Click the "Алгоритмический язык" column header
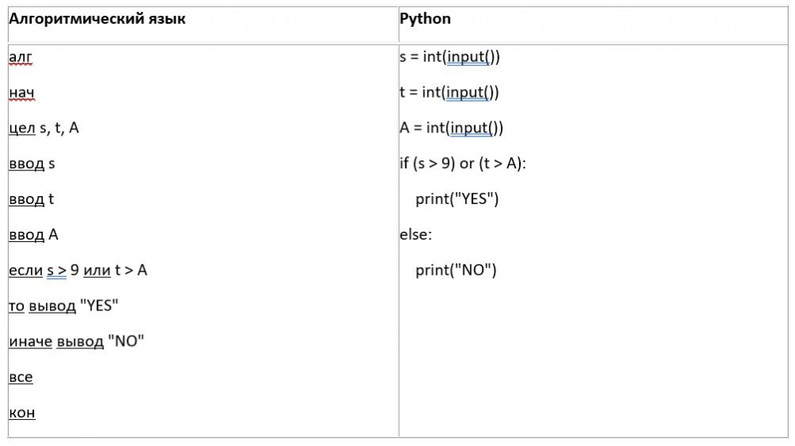795x446 pixels. (x=97, y=18)
